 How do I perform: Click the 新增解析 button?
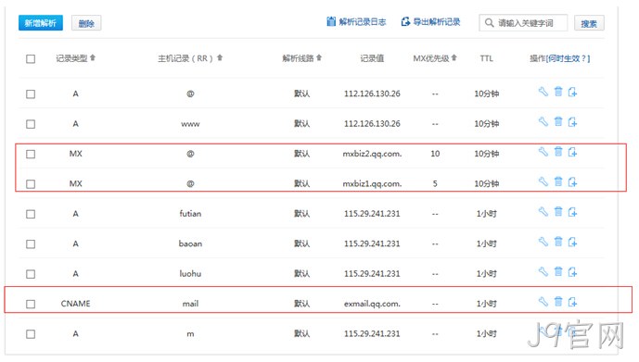point(41,23)
